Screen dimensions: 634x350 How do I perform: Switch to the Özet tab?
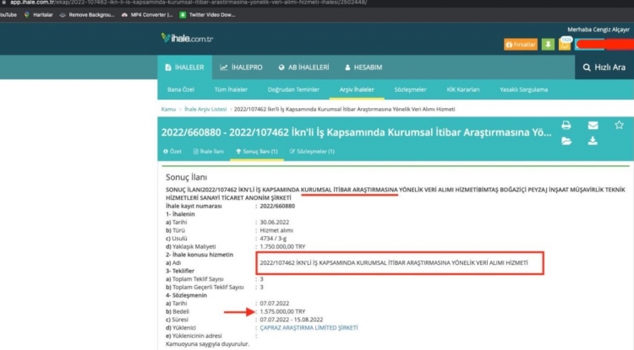[x=172, y=151]
